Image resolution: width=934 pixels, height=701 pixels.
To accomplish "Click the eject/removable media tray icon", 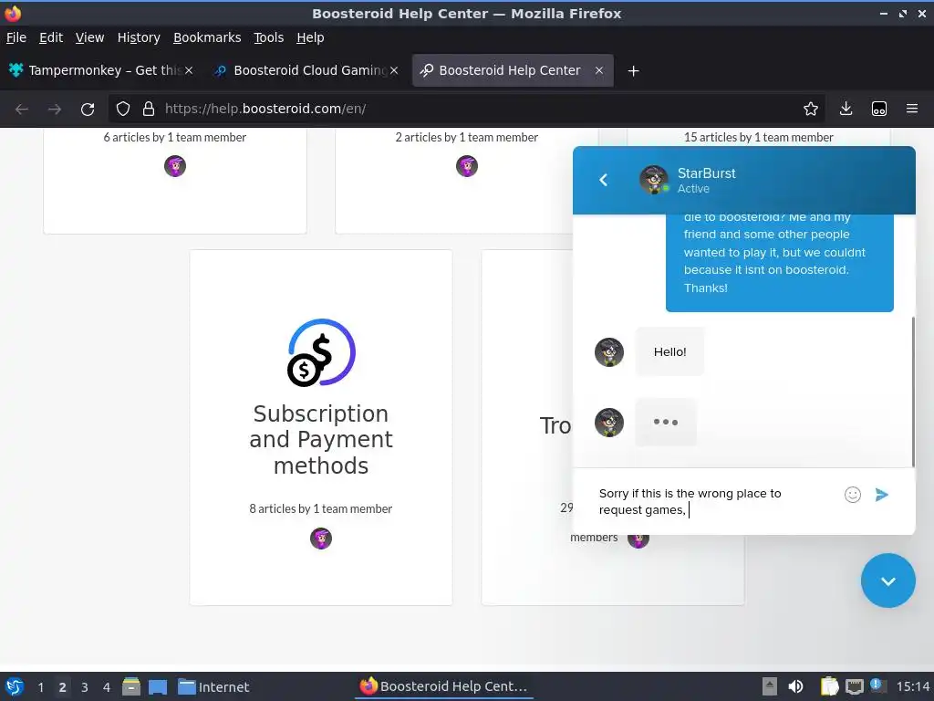I will [770, 686].
